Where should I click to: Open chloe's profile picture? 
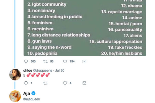coord(15,74)
